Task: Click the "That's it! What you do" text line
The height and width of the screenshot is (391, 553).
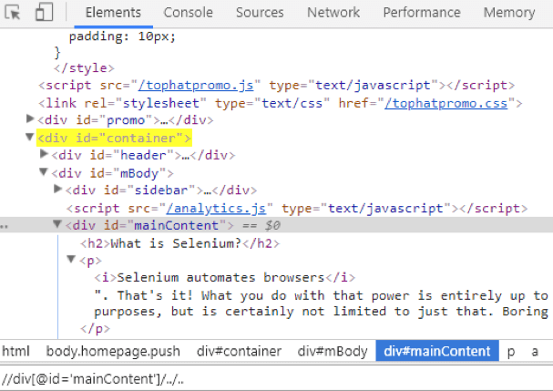Action: coord(321,295)
